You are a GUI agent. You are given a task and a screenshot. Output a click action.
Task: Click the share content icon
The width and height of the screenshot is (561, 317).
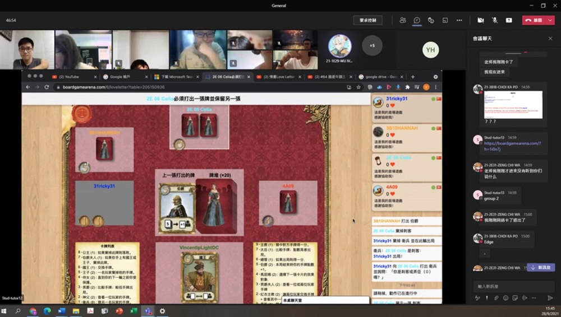[x=509, y=20]
